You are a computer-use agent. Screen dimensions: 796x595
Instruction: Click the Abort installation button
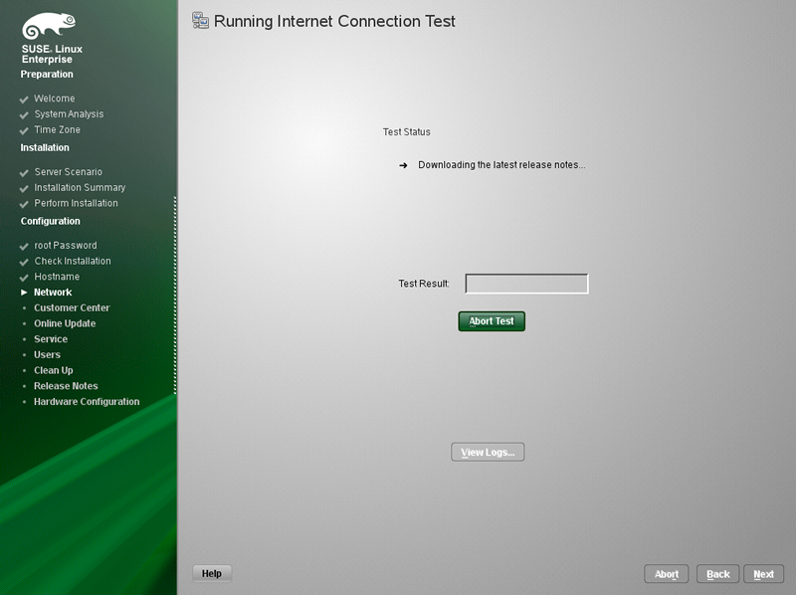click(x=666, y=574)
